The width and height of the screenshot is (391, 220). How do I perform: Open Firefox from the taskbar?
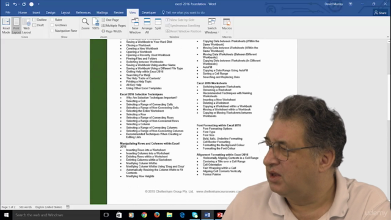156,215
